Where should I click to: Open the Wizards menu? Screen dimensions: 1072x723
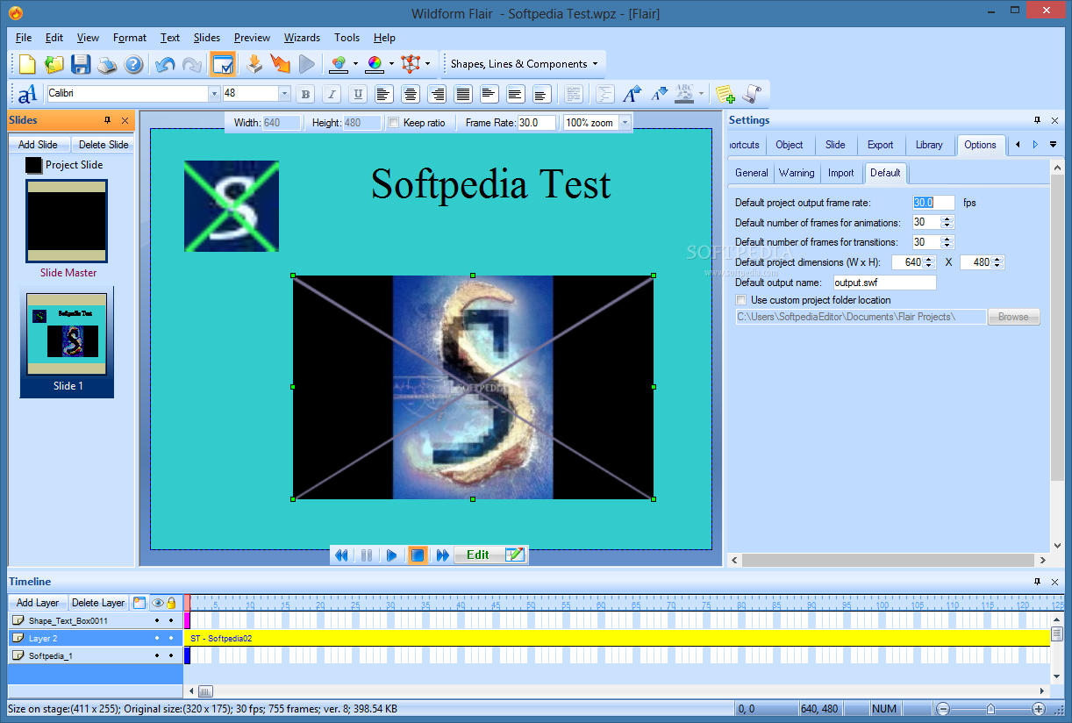pos(302,38)
